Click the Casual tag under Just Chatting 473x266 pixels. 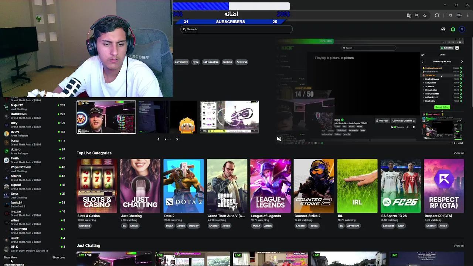coord(134,226)
